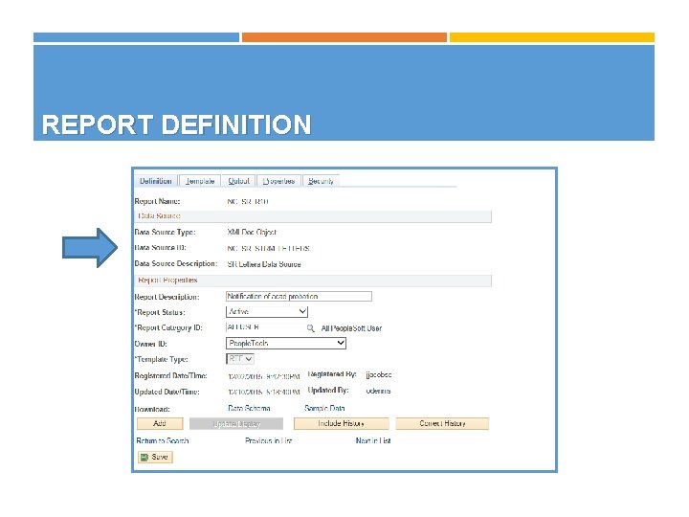Click the Add button
The width and height of the screenshot is (689, 517).
coord(160,423)
